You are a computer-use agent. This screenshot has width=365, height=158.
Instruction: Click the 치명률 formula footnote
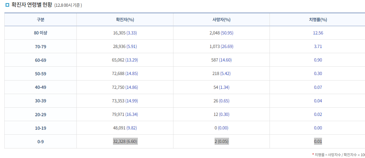pos(339,155)
